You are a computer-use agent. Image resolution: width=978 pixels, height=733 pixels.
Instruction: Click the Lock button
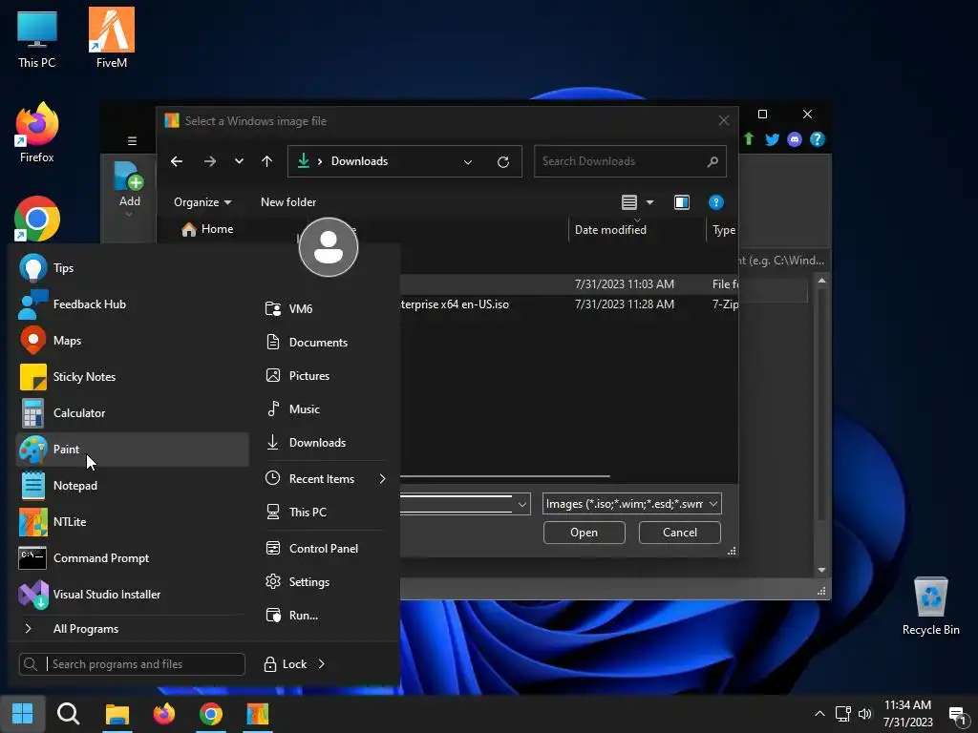point(285,664)
